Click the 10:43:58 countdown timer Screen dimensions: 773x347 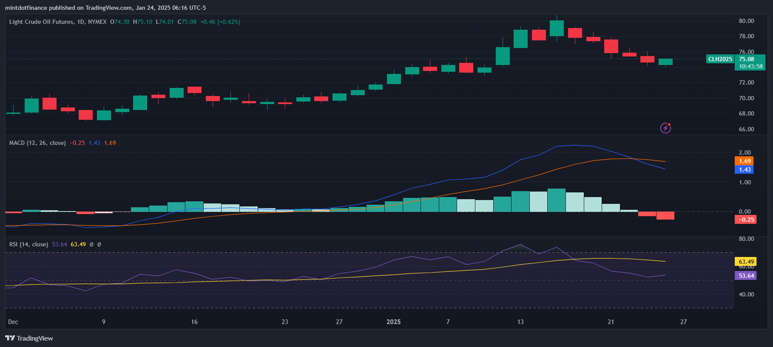click(750, 66)
